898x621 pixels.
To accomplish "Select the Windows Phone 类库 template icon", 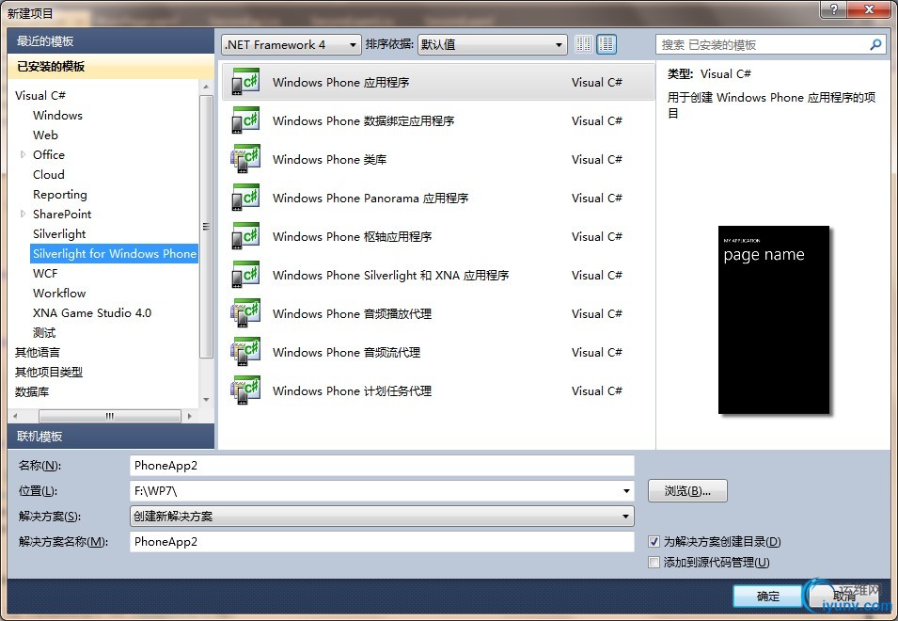I will tap(245, 159).
